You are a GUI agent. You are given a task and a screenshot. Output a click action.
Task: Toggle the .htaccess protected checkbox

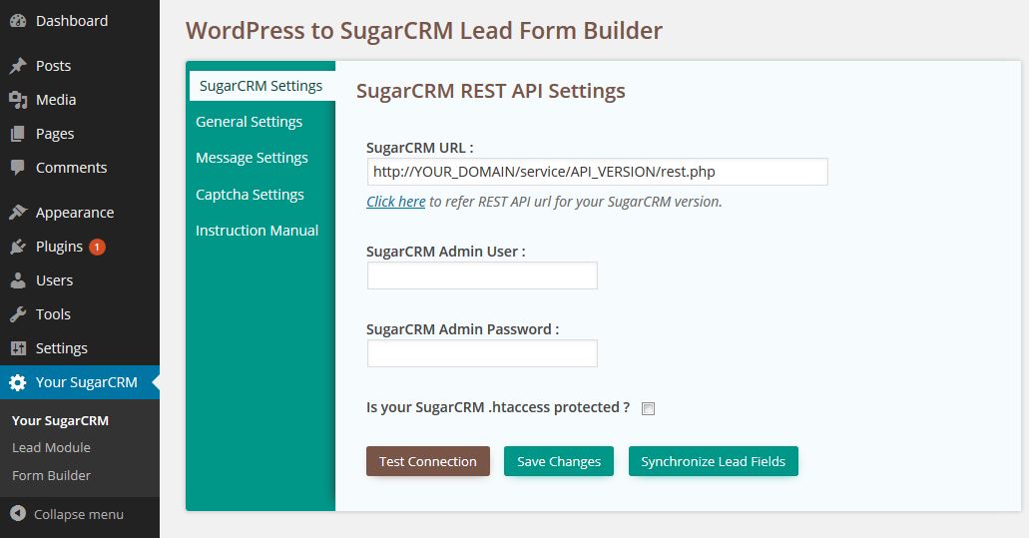[x=648, y=409]
